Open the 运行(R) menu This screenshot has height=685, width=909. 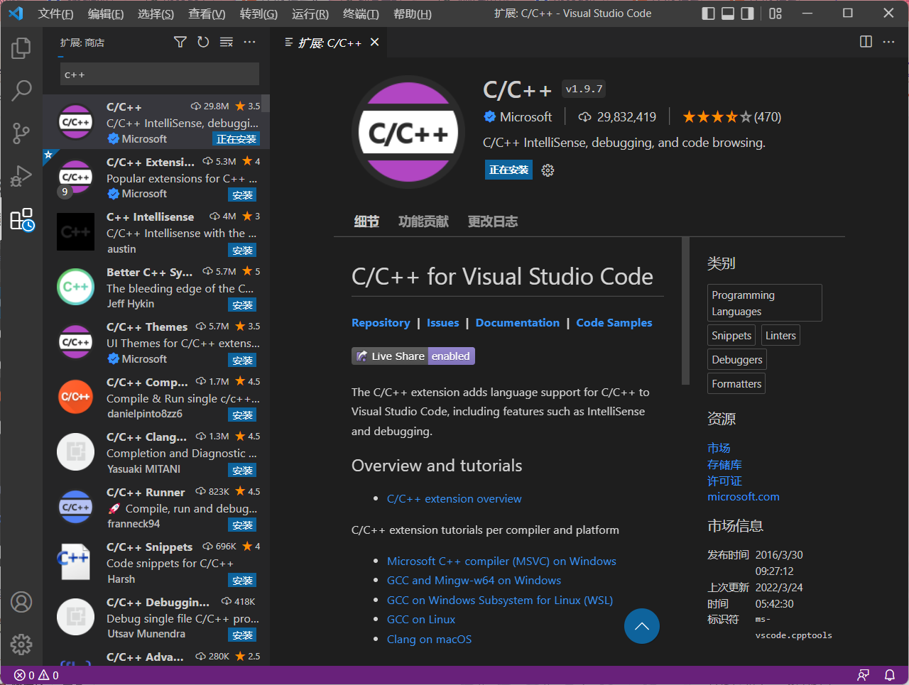[x=310, y=13]
